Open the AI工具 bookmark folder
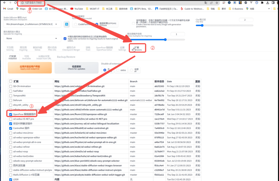Viewport: 279px width, 181px height. 107,9
